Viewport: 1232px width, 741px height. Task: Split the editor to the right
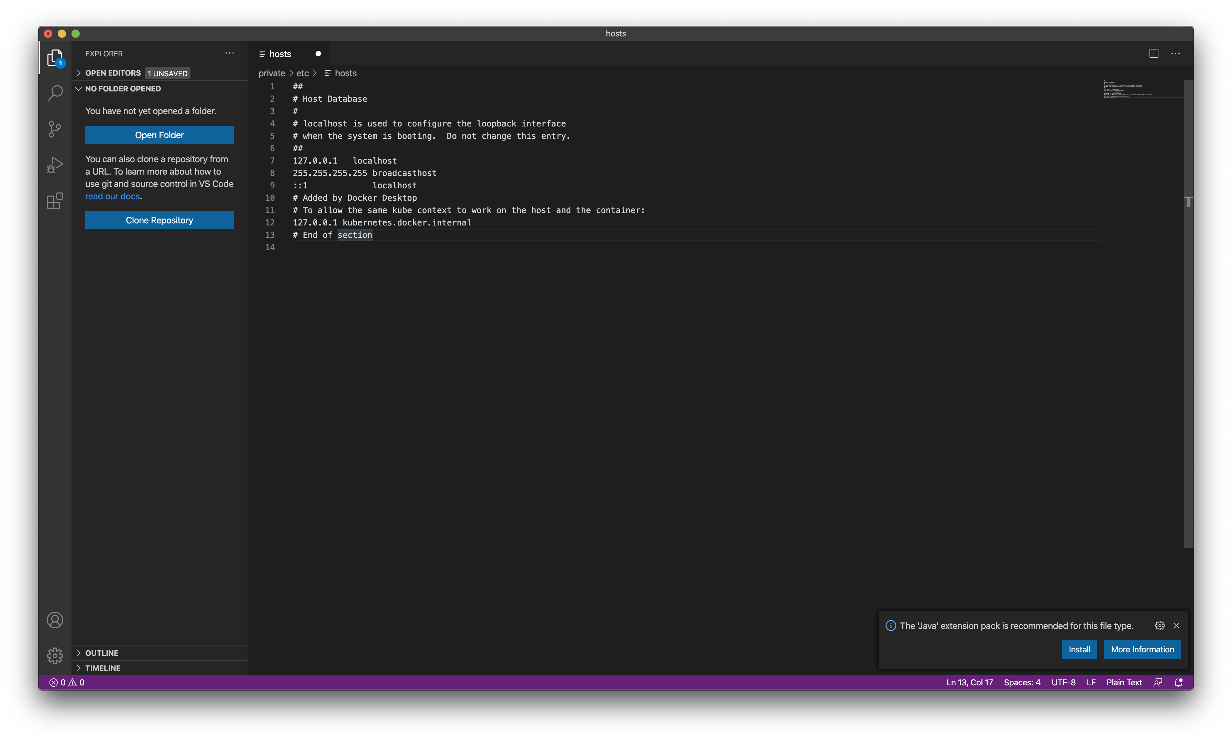point(1154,53)
